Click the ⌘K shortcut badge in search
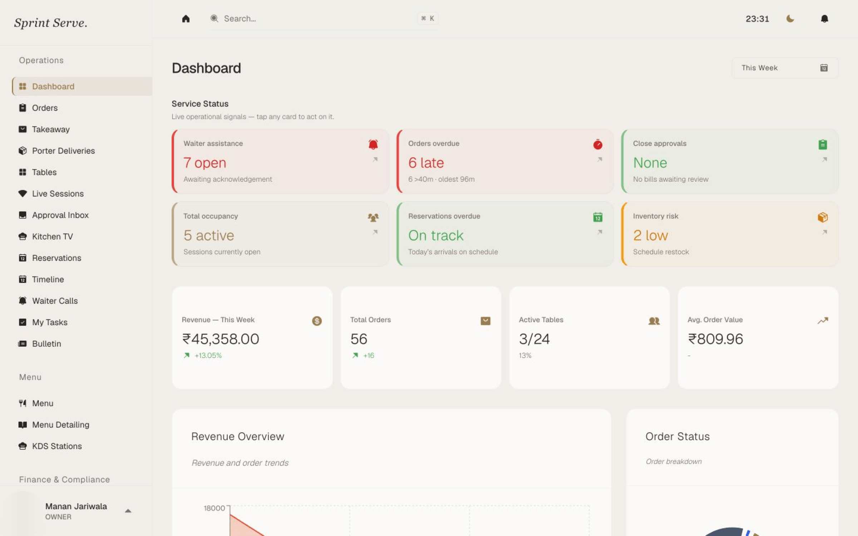This screenshot has width=858, height=536. coord(428,19)
